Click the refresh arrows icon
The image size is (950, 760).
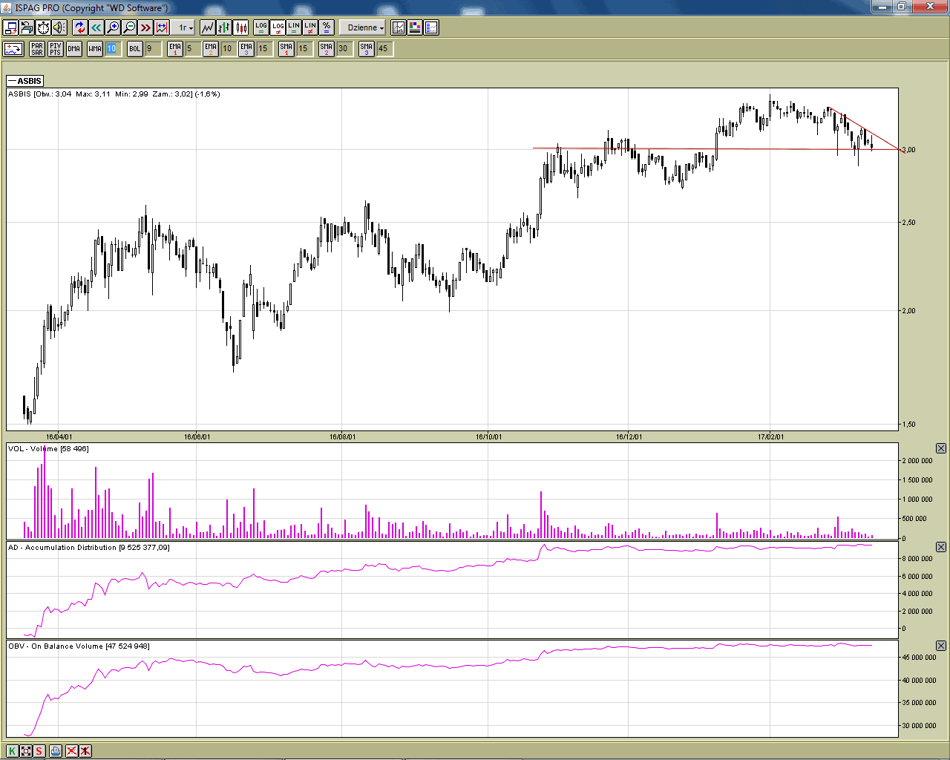coord(80,27)
